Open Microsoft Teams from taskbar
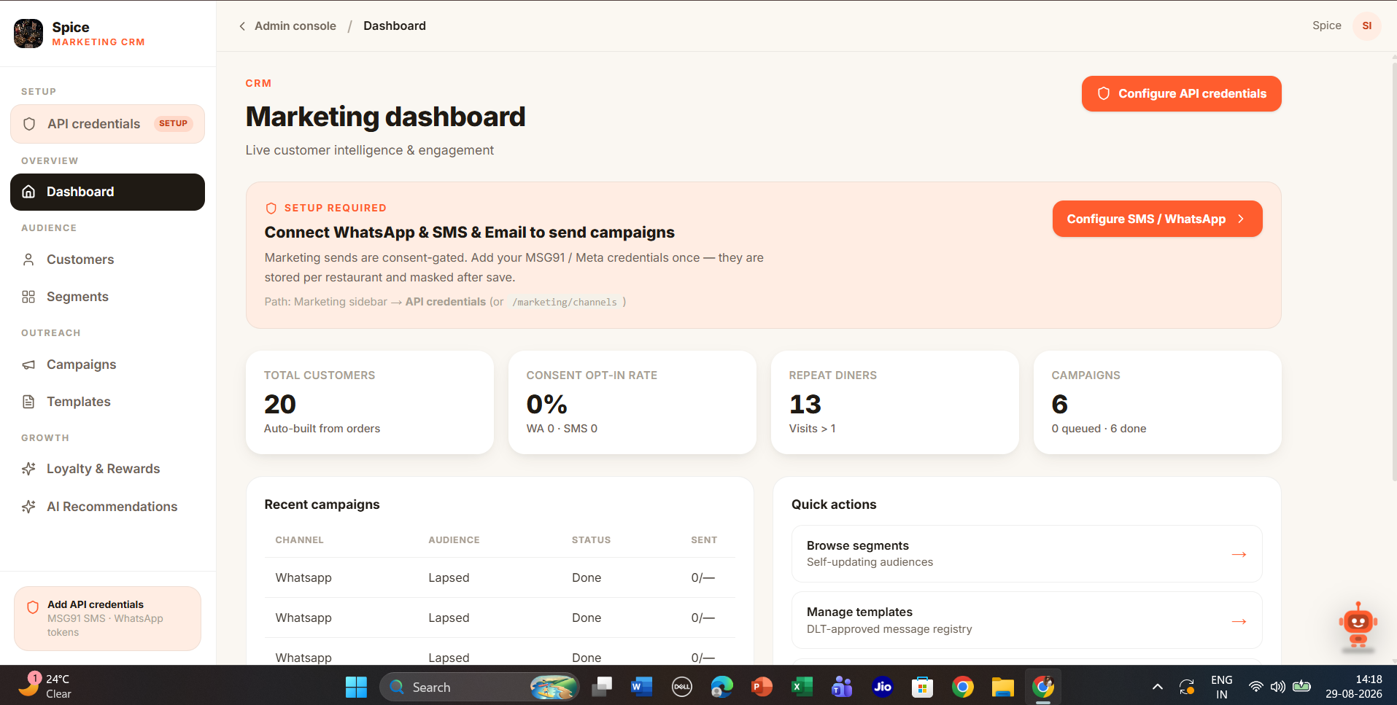Image resolution: width=1397 pixels, height=705 pixels. point(842,687)
